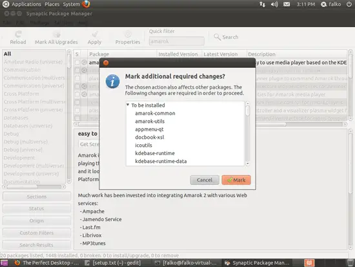Click the Description column header
Image resolution: width=355 pixels, height=267 pixels.
click(297, 54)
